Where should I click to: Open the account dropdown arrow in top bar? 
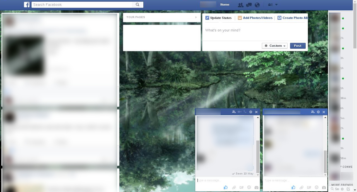tap(276, 5)
